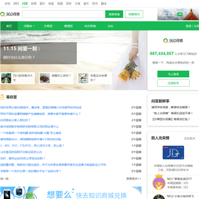Viewport: 199px width, 199px height.
Task: Open the 178.87元 人民币大写 question
Action: [x=32, y=145]
